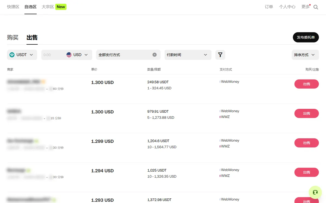Click the 15 分钟 payment time label
Viewport: 326px width, 203px height.
56,118
